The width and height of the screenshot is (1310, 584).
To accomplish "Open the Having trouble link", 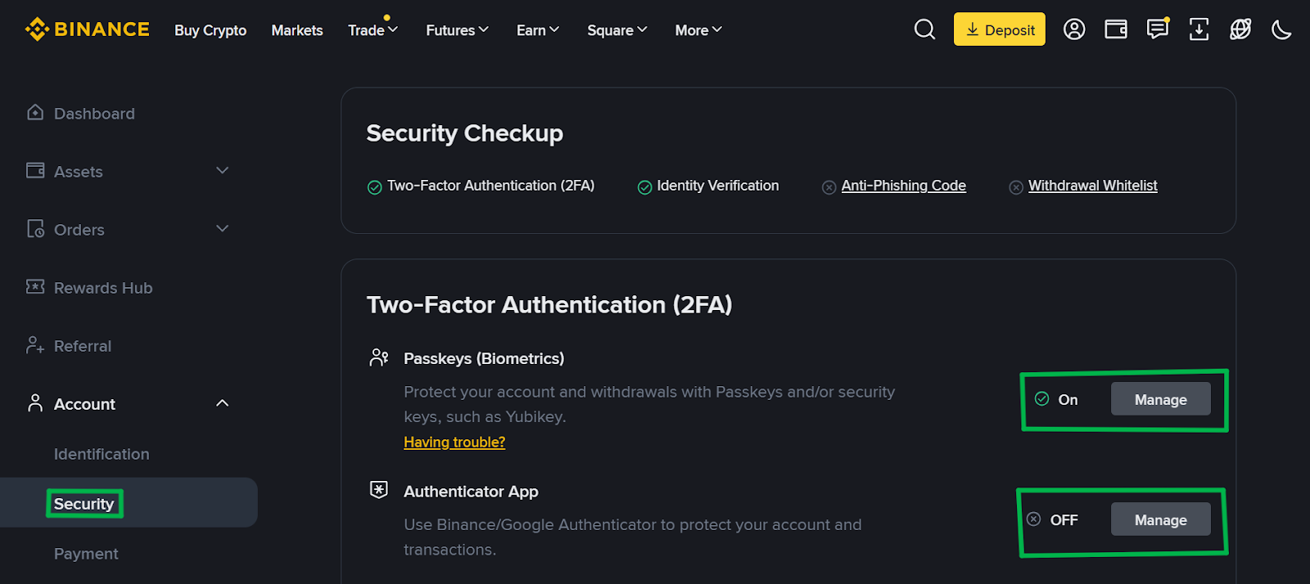I will [454, 442].
